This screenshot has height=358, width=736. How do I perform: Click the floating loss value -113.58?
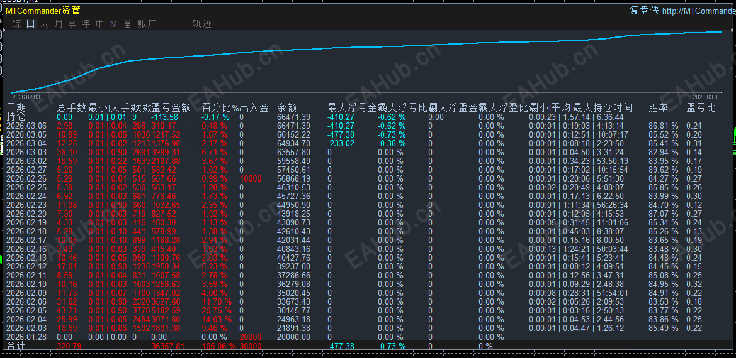point(165,117)
